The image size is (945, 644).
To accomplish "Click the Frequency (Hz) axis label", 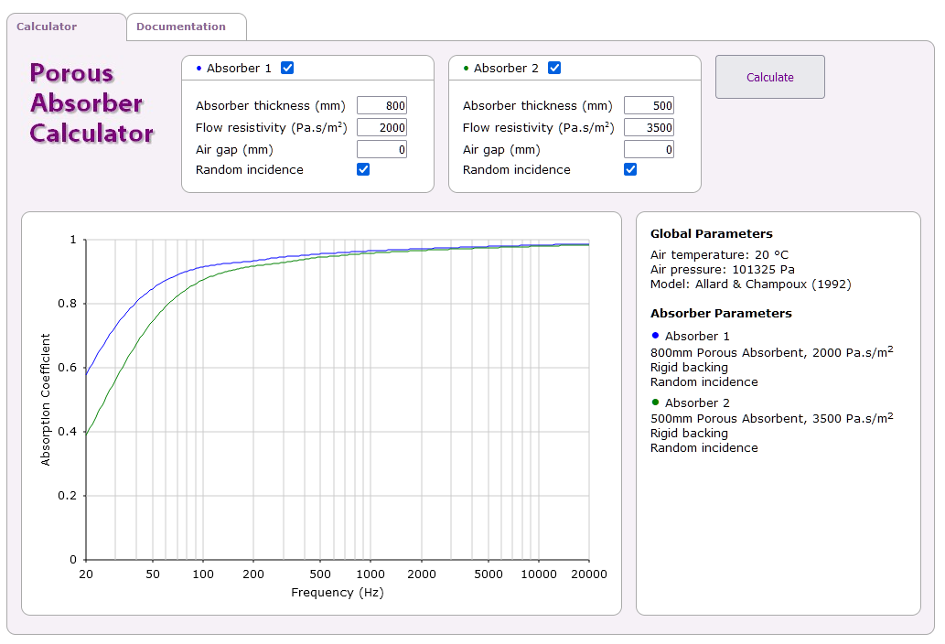I will tap(337, 593).
